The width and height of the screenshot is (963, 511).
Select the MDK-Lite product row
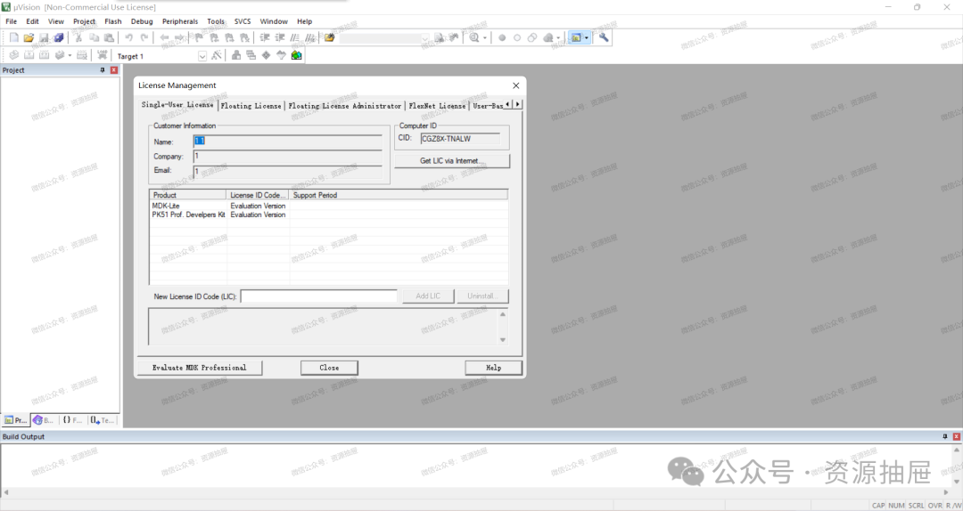click(x=328, y=207)
